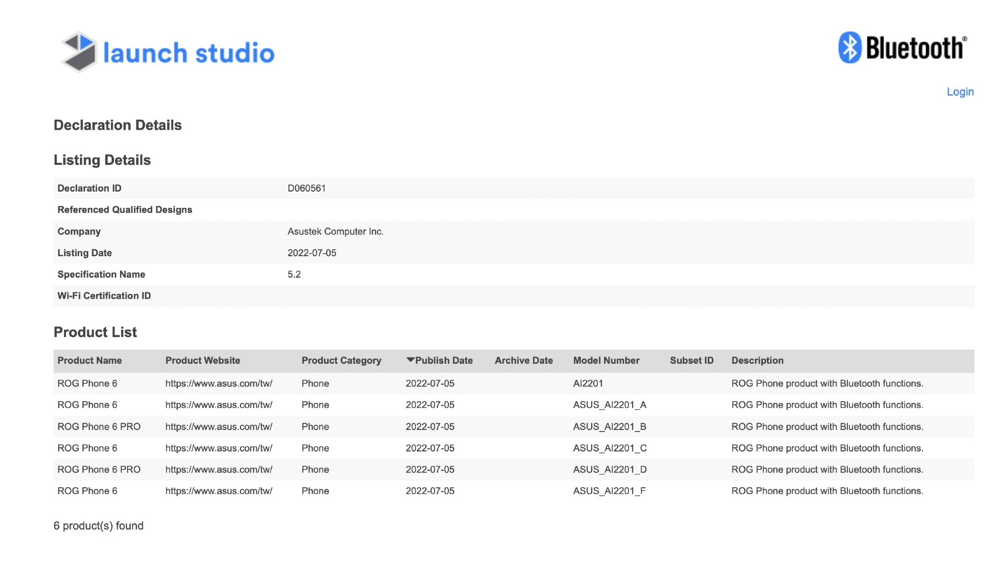Click the Declaration ID label
The image size is (1008, 567).
click(89, 188)
